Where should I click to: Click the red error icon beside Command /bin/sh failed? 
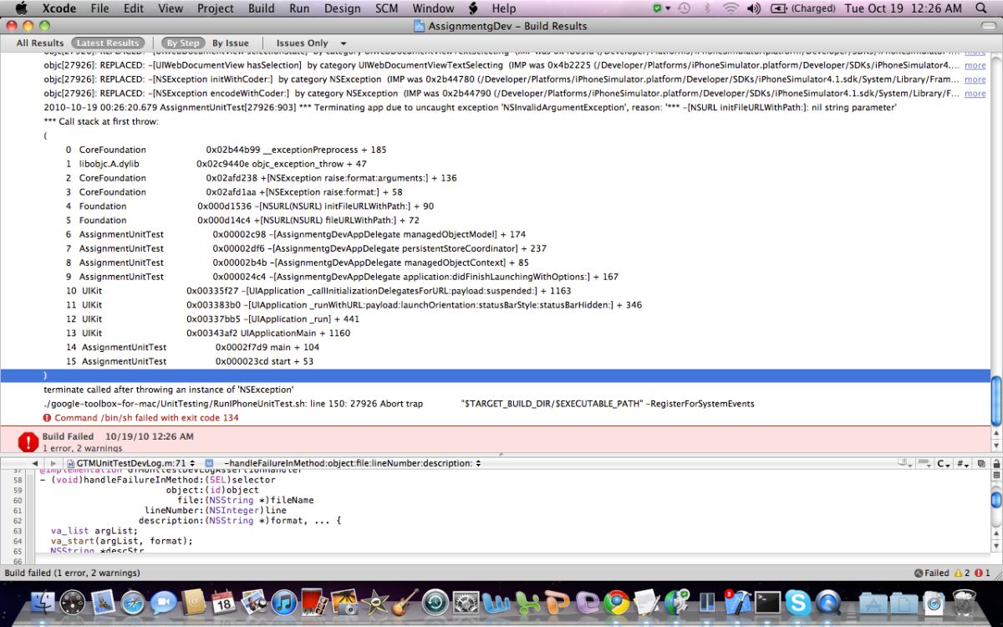pos(48,417)
